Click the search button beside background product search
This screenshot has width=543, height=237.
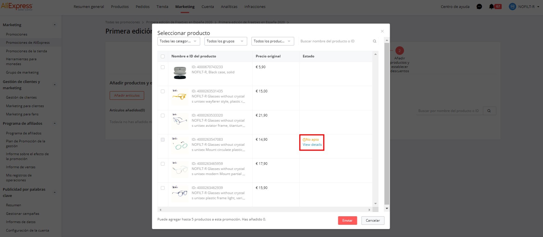pyautogui.click(x=489, y=111)
